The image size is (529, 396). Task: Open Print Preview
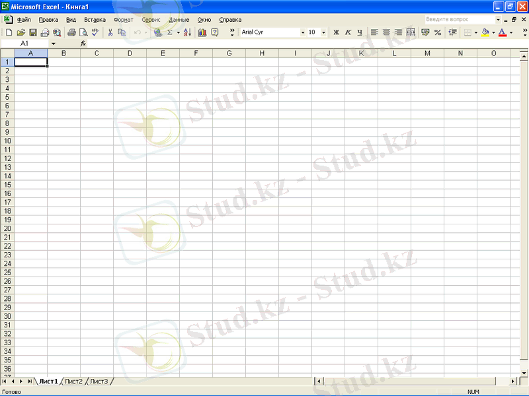[83, 32]
